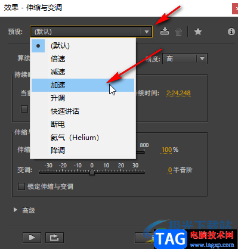The image size is (238, 249).
Task: Select the 断电 preset
Action: click(x=83, y=125)
